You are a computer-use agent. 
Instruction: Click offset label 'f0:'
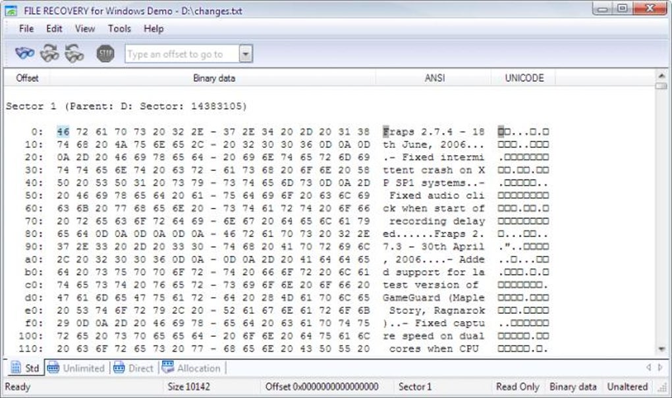pyautogui.click(x=34, y=323)
